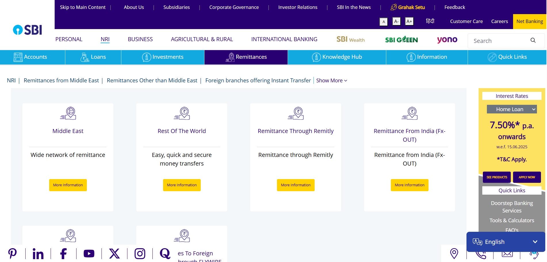Open SBI's YouTube channel icon

pyautogui.click(x=89, y=254)
